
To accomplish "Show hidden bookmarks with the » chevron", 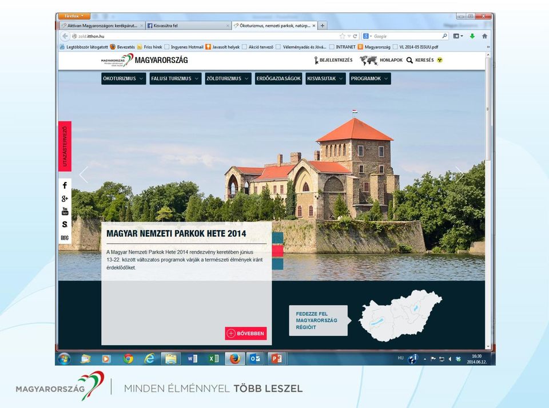I will pos(488,46).
